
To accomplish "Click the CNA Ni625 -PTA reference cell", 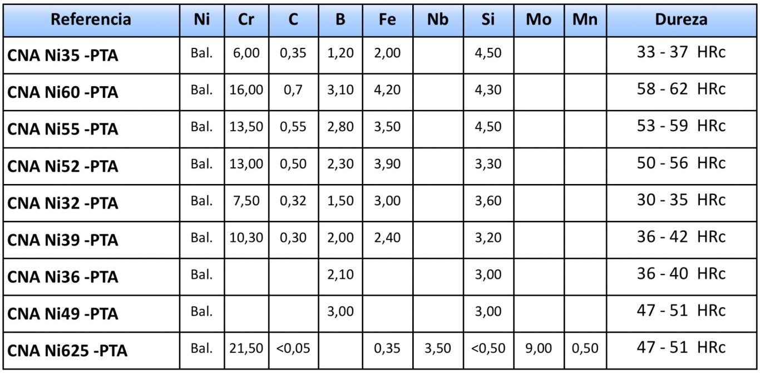I will 91,351.
